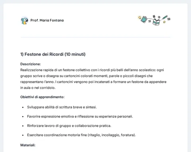Image resolution: width=191 pixels, height=152 pixels.
Task: Click the teal pencil illustration icon
Action: coord(165,17)
